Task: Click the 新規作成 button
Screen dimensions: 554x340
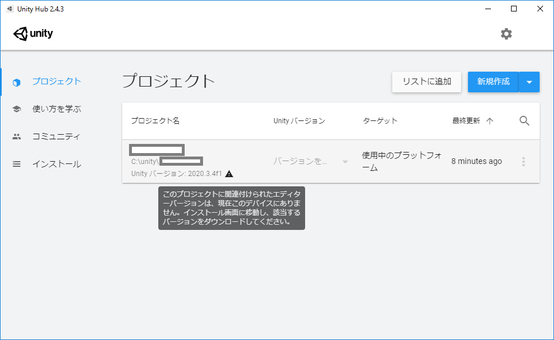Action: (x=493, y=82)
